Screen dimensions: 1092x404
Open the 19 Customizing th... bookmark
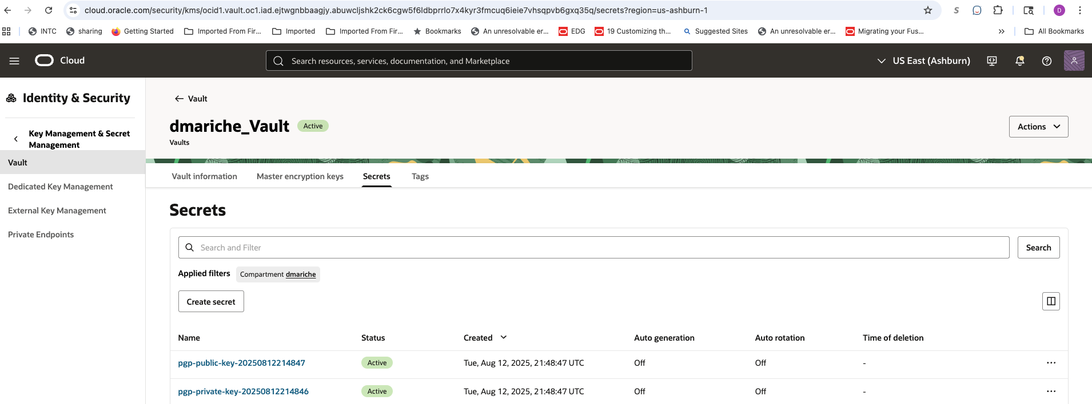tap(633, 31)
